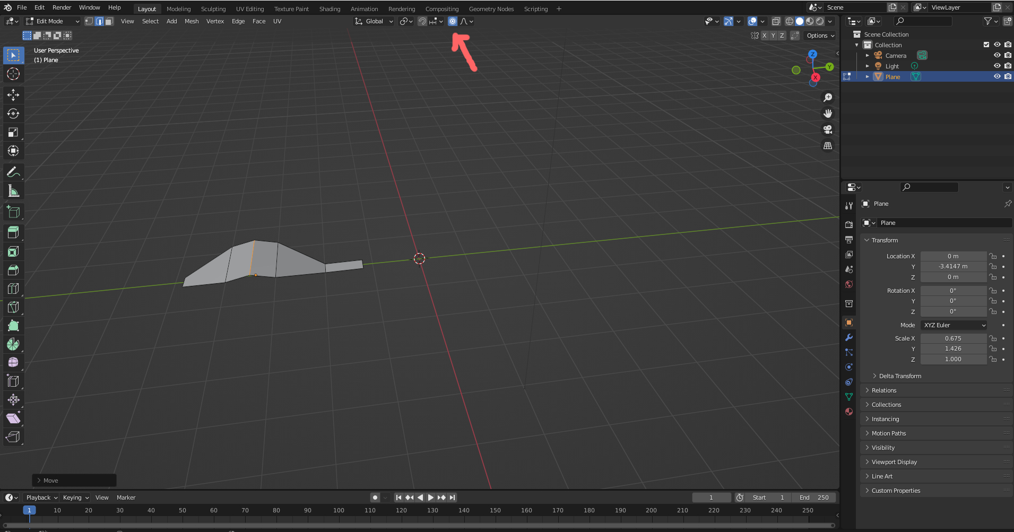This screenshot has width=1014, height=532.
Task: Select the Spin tool
Action: coord(13,344)
